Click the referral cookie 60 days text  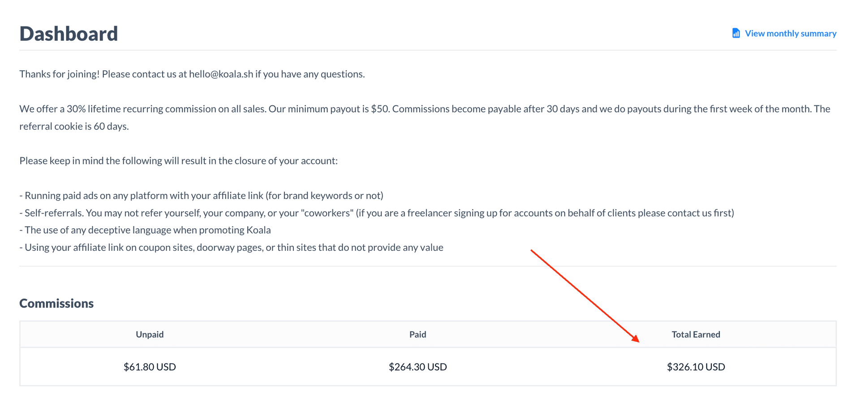pyautogui.click(x=74, y=126)
